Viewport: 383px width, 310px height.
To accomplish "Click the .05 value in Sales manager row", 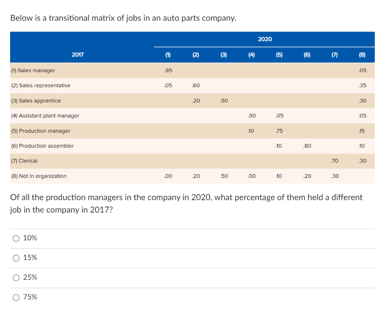I will [362, 70].
